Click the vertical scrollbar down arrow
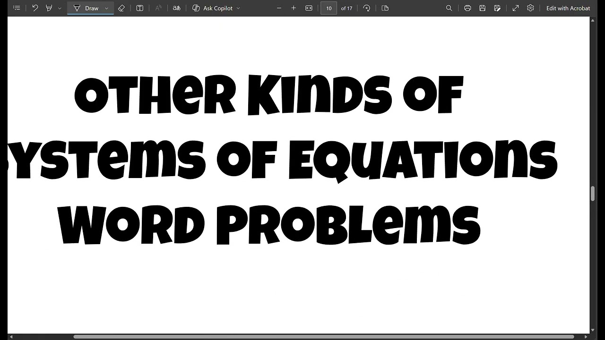 593,330
